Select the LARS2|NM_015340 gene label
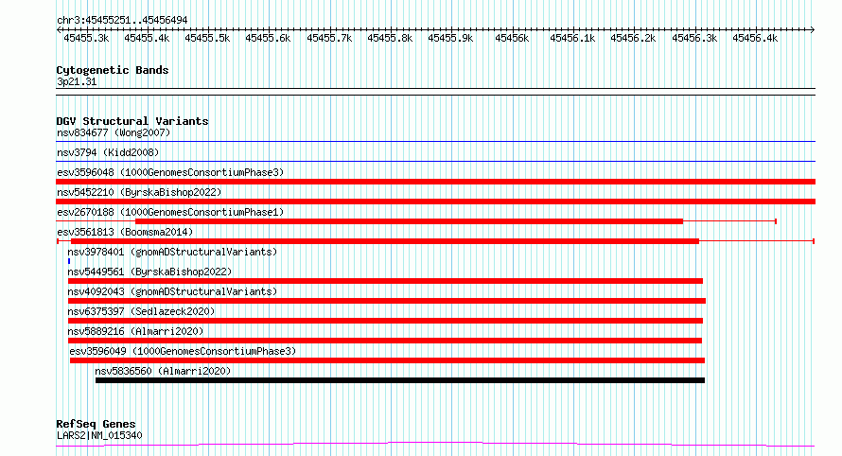The image size is (842, 456). [x=99, y=435]
